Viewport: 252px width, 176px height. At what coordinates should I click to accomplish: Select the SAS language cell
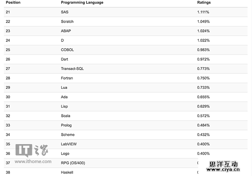[x=65, y=12]
